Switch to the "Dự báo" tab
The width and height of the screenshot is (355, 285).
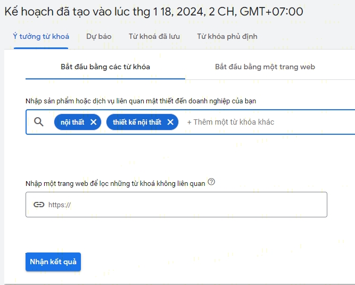[99, 37]
